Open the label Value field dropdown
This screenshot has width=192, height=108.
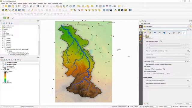pyautogui.click(x=167, y=29)
